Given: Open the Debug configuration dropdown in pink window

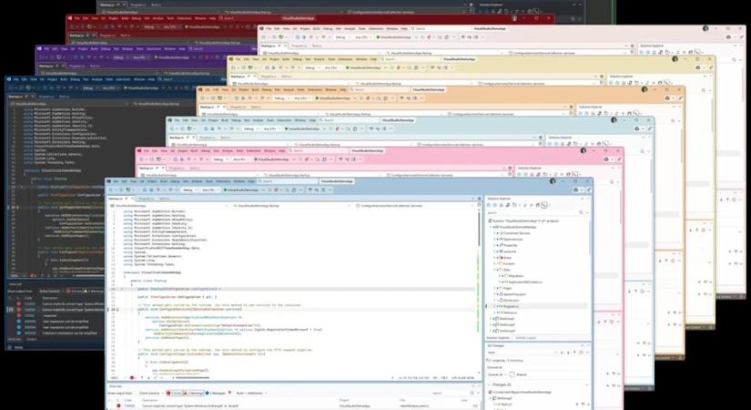Looking at the screenshot, I should coord(220,159).
